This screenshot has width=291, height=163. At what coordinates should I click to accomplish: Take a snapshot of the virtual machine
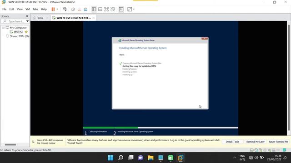[x=73, y=9]
